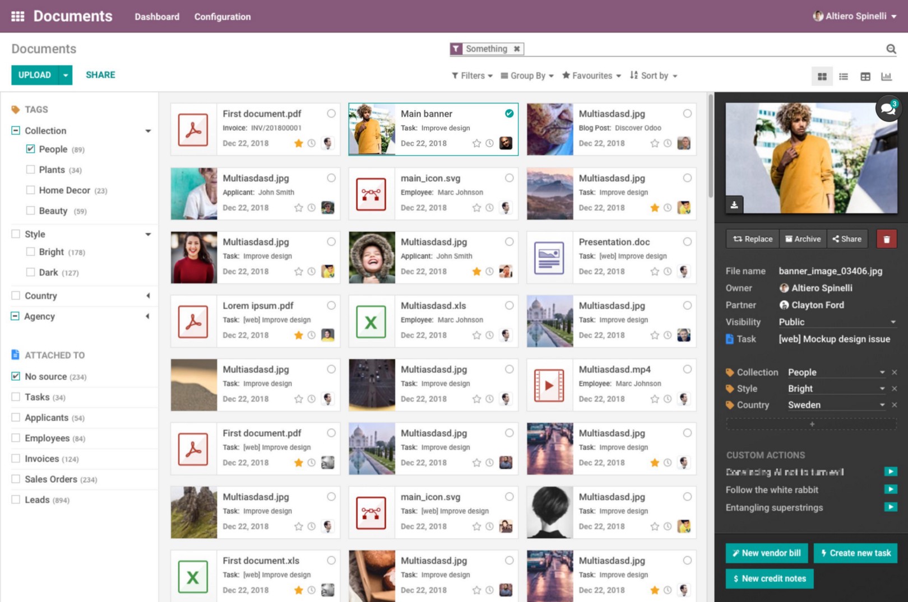Click the Create new task button
Image resolution: width=908 pixels, height=602 pixels.
click(855, 553)
